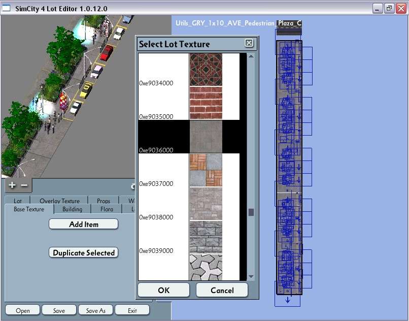Zoom in the 3D preview with plus
The image size is (409, 321).
12,185
